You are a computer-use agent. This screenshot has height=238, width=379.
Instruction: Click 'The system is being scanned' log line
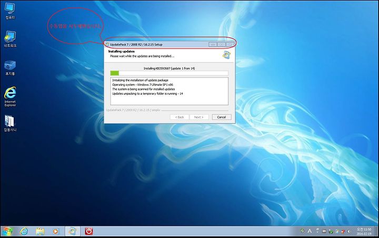point(144,89)
